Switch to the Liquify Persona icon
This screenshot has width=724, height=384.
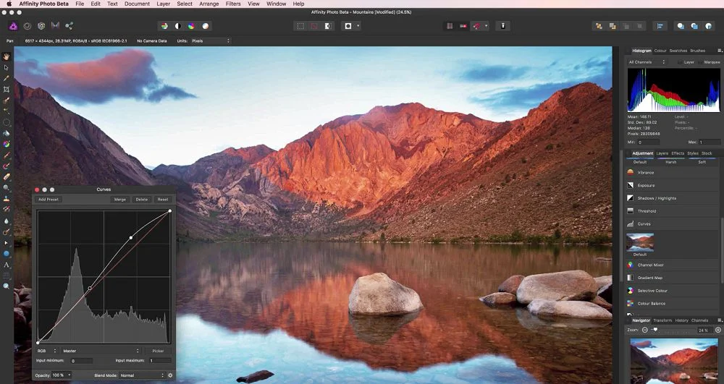click(28, 26)
